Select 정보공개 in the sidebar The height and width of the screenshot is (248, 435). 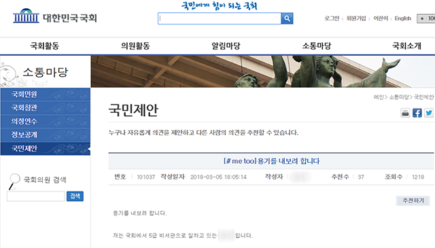pos(46,135)
